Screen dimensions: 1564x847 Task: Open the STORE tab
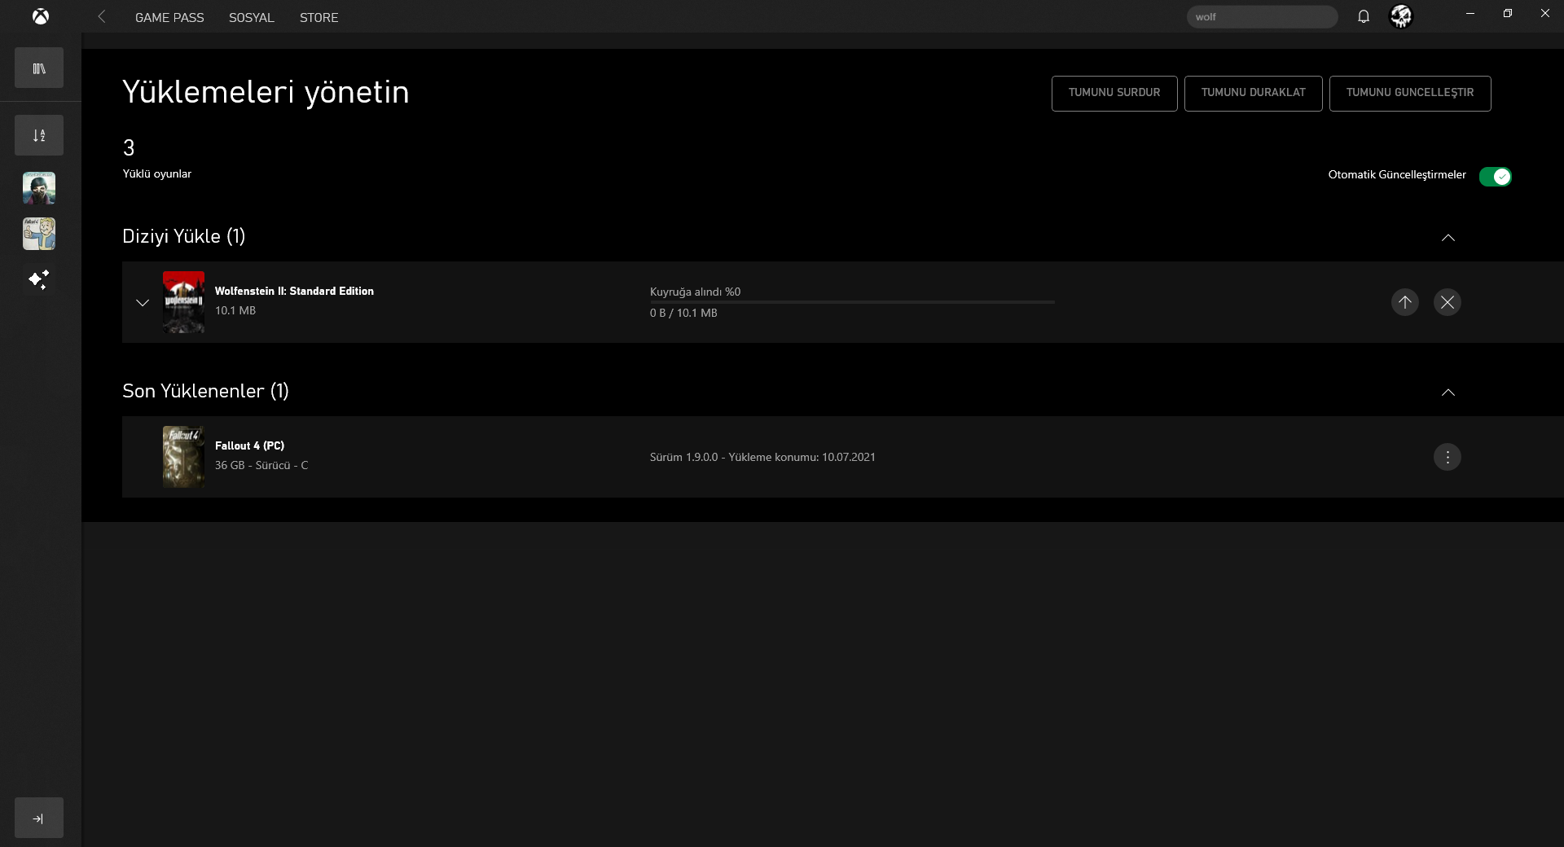coord(319,17)
